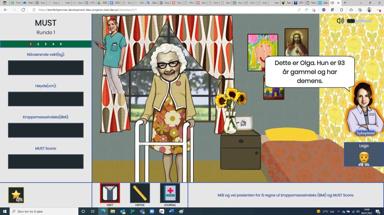Select round step 2 in progress bar
384x215 pixels.
pos(38,44)
